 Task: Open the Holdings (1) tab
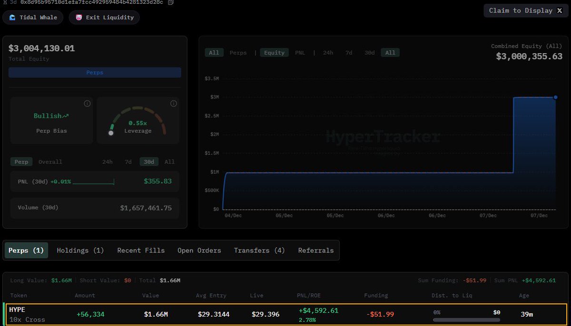tap(80, 250)
